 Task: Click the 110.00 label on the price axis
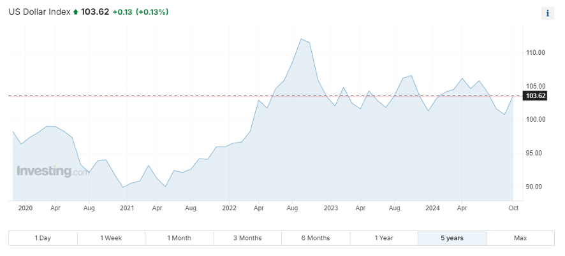[x=535, y=53]
